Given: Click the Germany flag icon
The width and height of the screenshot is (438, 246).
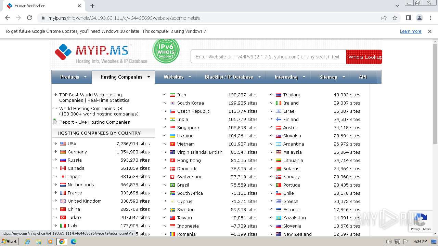Looking at the screenshot, I should click(x=63, y=152).
